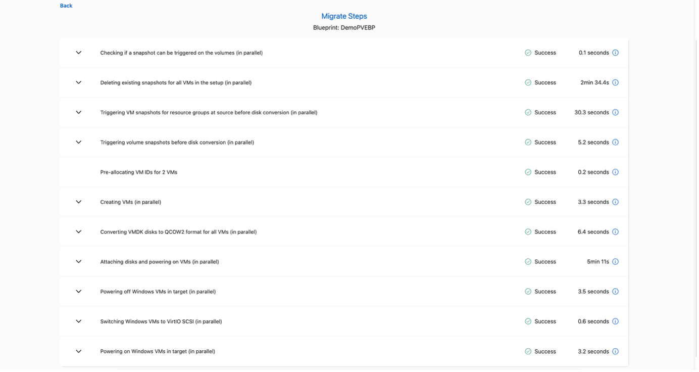
Task: Open info for Converting VMDK disks step
Action: point(615,232)
